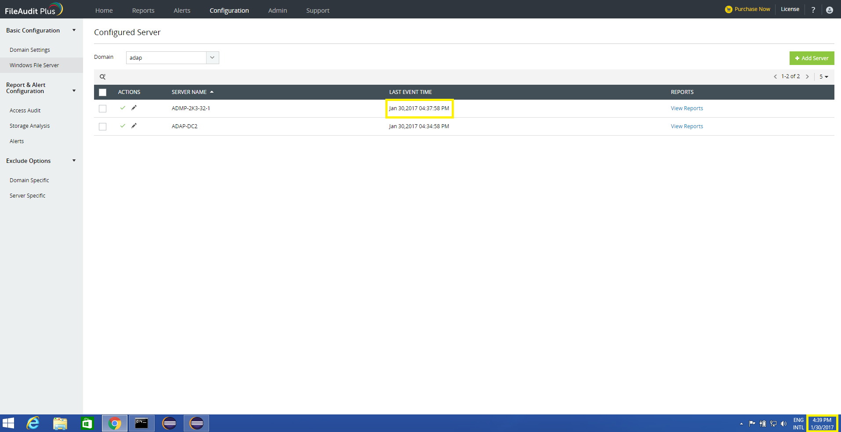Open the Support tab
This screenshot has height=432, width=841.
click(318, 11)
